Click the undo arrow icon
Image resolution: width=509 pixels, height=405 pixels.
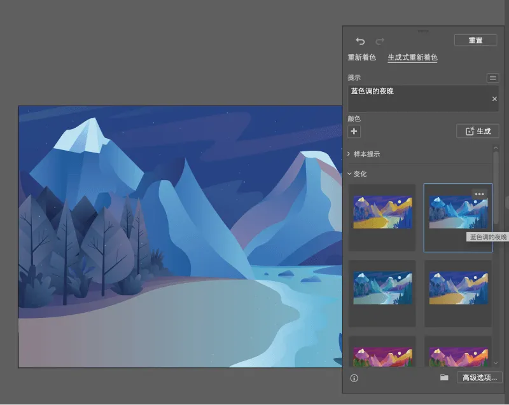coord(361,40)
